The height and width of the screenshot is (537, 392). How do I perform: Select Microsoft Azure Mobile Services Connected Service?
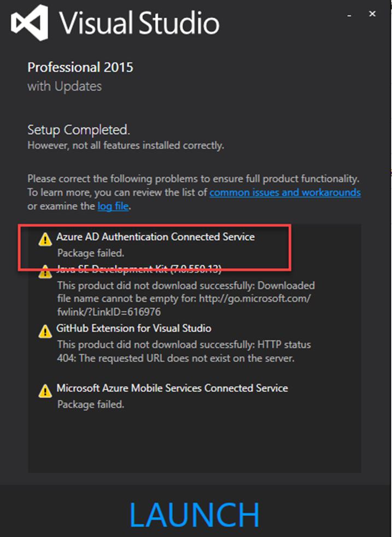(172, 388)
